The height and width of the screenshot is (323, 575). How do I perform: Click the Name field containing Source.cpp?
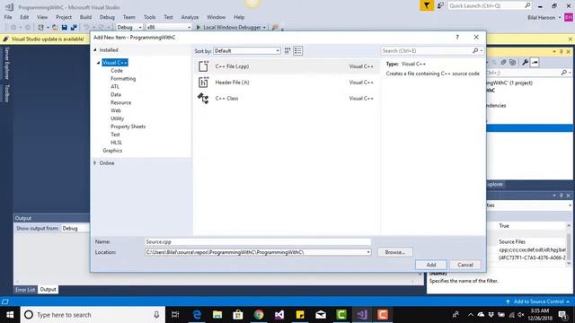[x=258, y=241]
